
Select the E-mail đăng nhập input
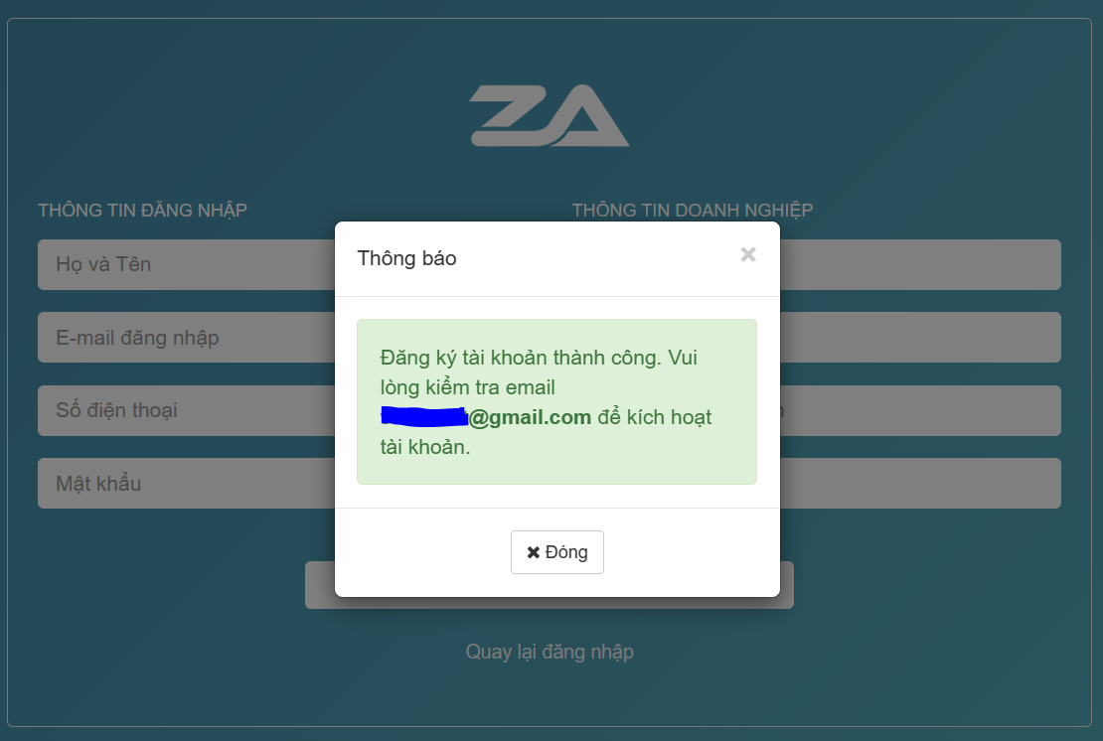(185, 338)
